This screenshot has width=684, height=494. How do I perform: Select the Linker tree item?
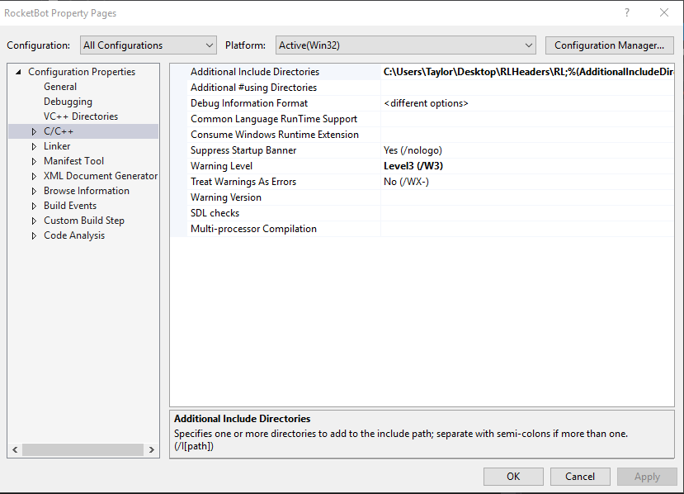tap(57, 146)
